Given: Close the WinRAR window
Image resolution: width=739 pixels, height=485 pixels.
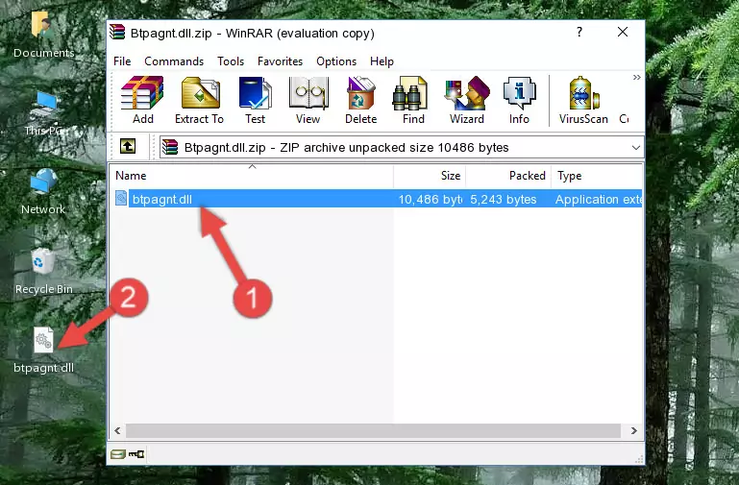Looking at the screenshot, I should coord(623,32).
